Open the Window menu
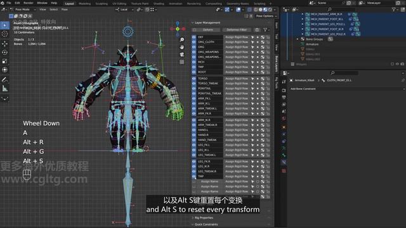Image resolution: width=406 pixels, height=228 pixels. pyautogui.click(x=43, y=3)
